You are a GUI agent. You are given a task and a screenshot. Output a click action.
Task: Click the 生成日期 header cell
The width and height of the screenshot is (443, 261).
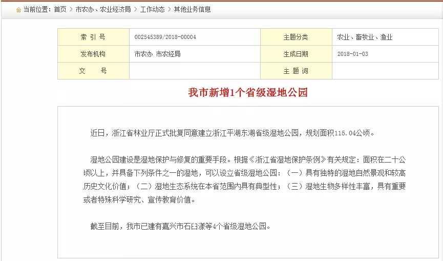(296, 54)
